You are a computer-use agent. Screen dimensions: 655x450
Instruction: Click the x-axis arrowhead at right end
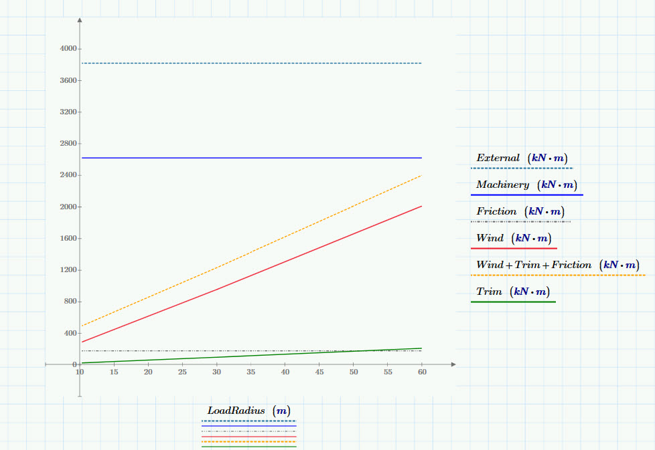click(453, 364)
